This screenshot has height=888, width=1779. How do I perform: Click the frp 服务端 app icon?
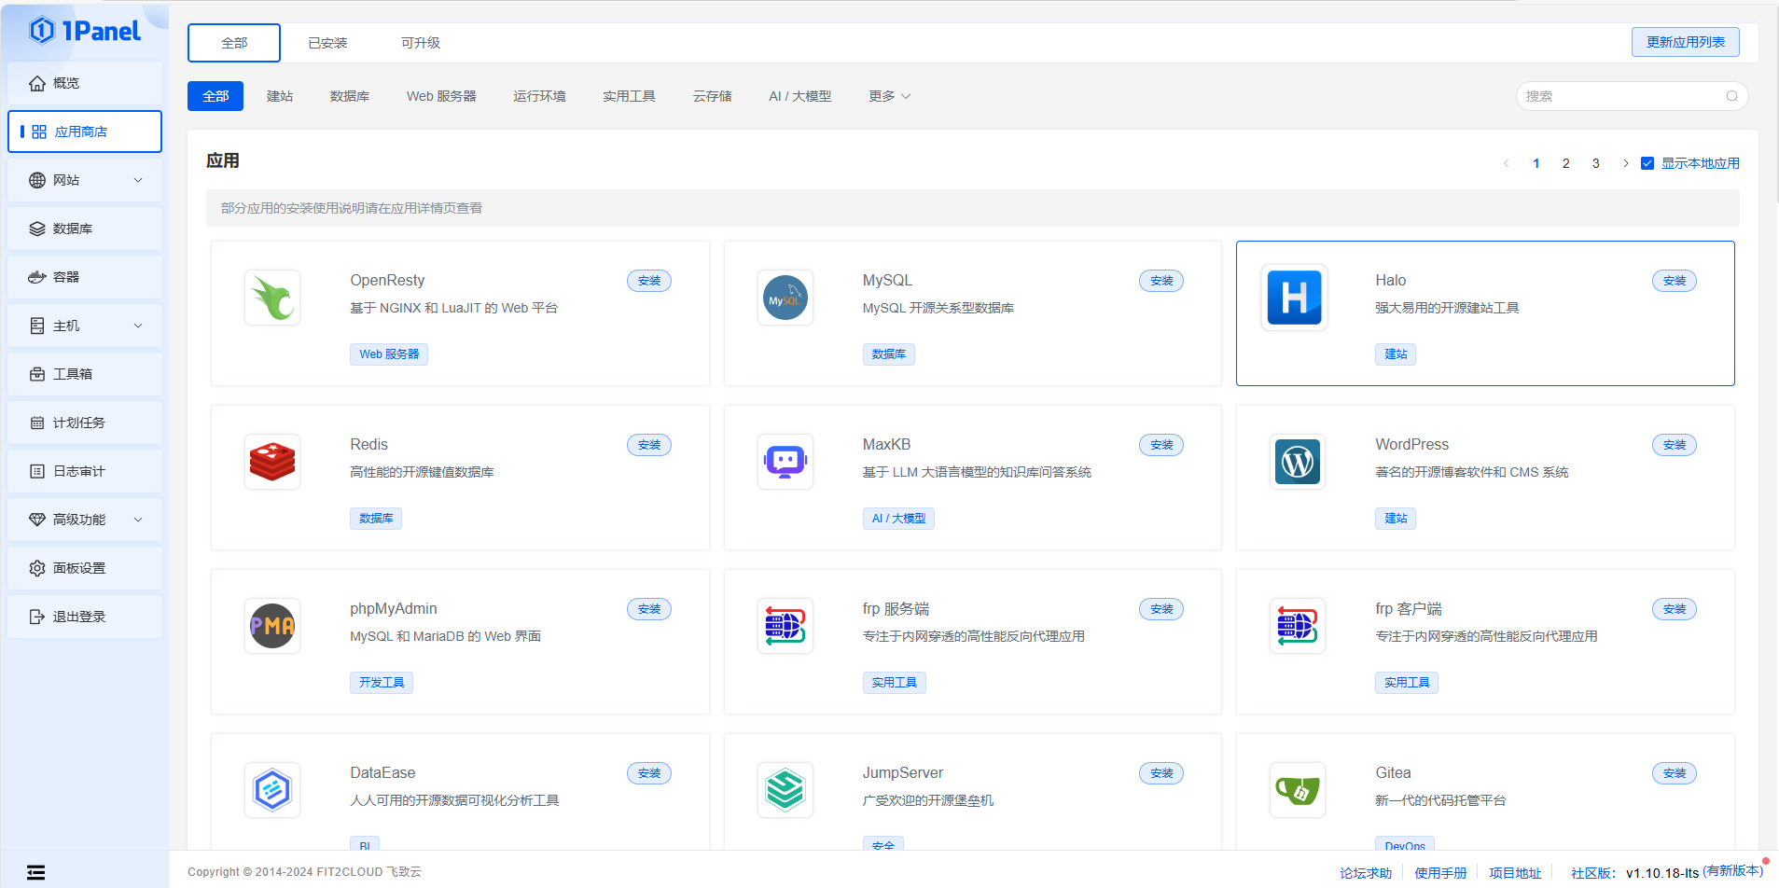pyautogui.click(x=785, y=626)
